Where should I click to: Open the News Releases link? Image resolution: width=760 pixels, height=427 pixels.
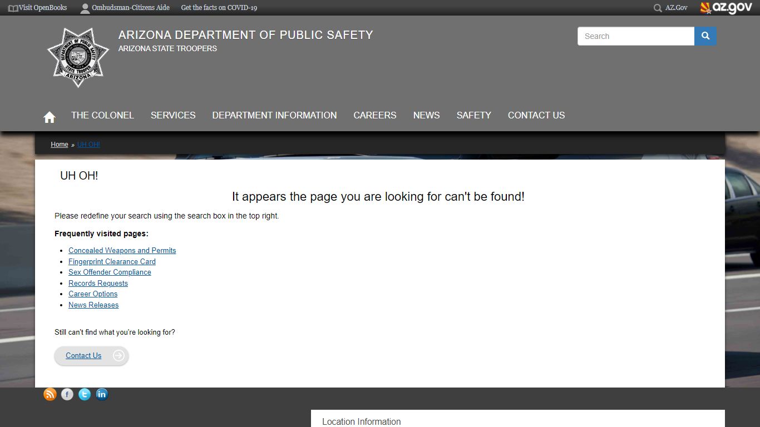(93, 305)
